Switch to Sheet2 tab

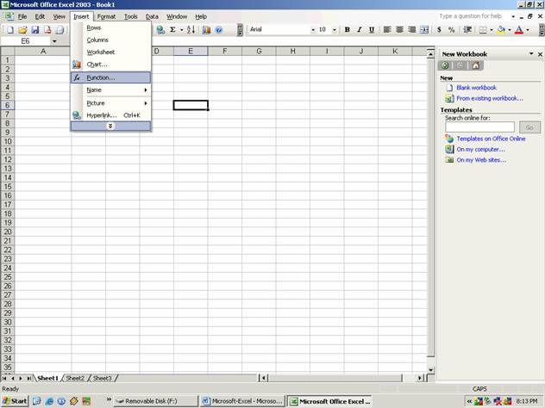(75, 378)
